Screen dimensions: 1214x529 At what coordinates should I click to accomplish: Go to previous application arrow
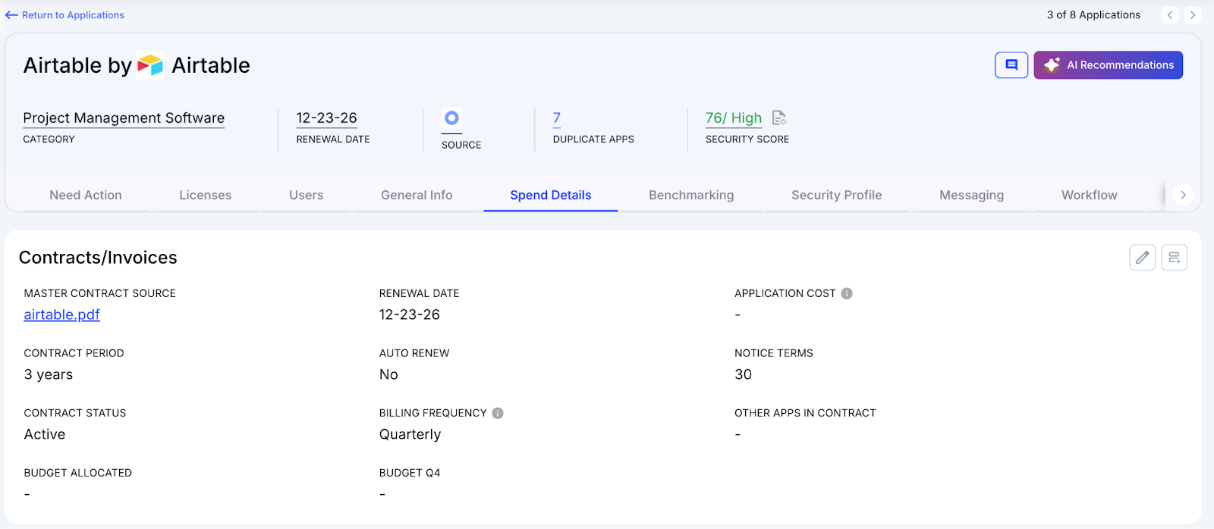[1170, 14]
